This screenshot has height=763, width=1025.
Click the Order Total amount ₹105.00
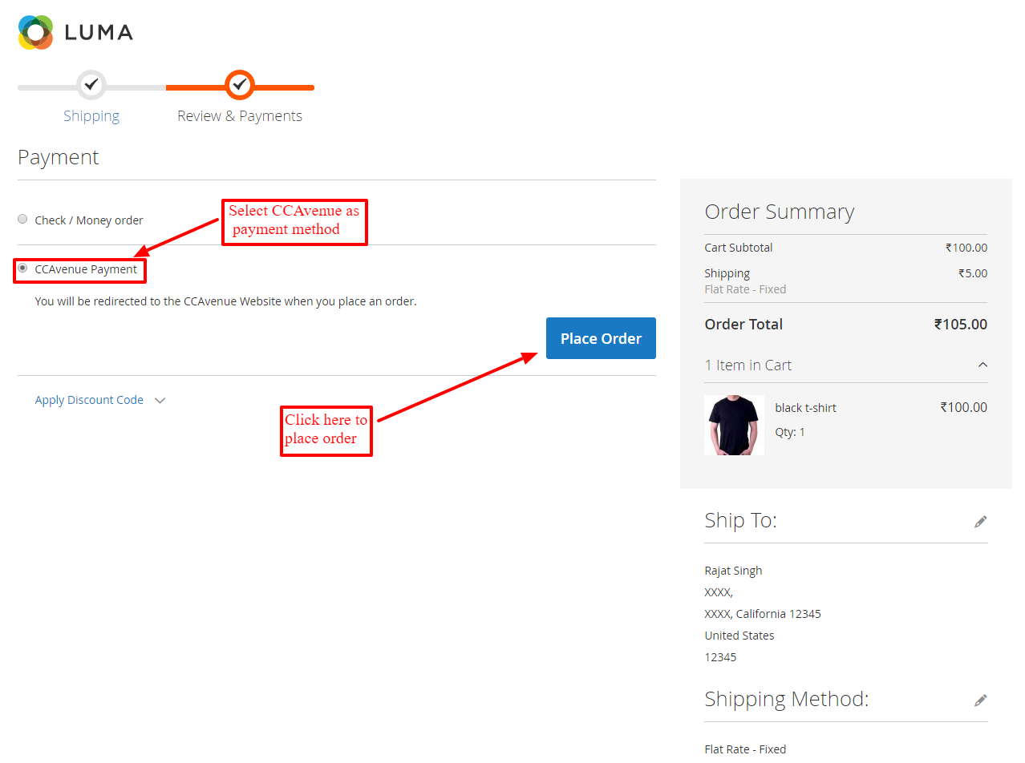pos(960,325)
